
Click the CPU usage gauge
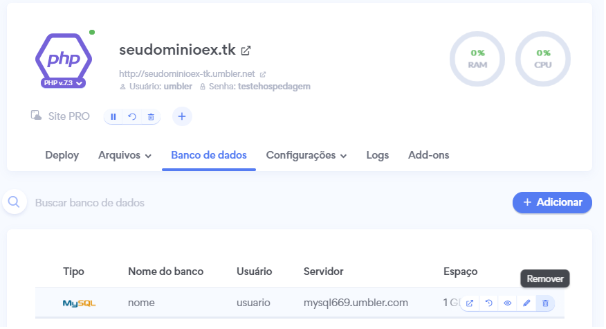543,59
